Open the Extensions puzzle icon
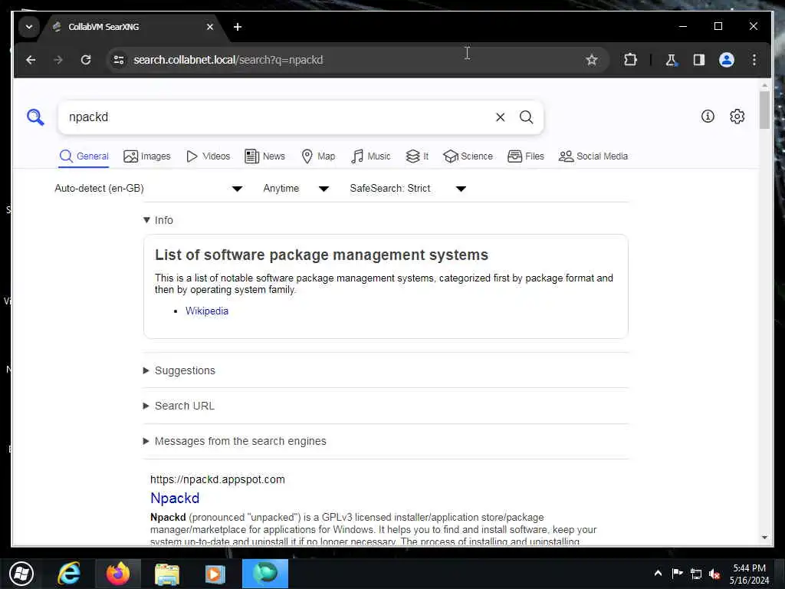Screen dimensions: 785x589 630,60
